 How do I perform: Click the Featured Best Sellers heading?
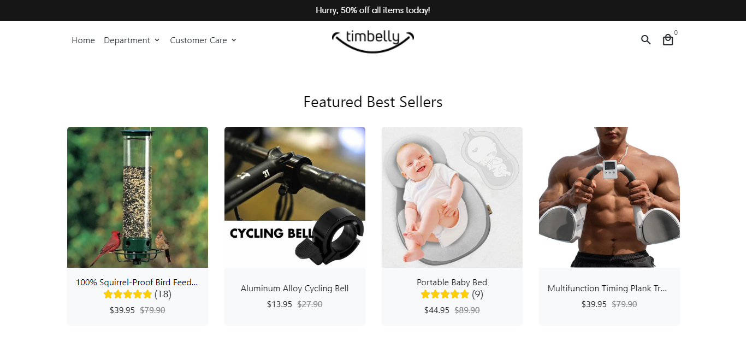coord(373,102)
